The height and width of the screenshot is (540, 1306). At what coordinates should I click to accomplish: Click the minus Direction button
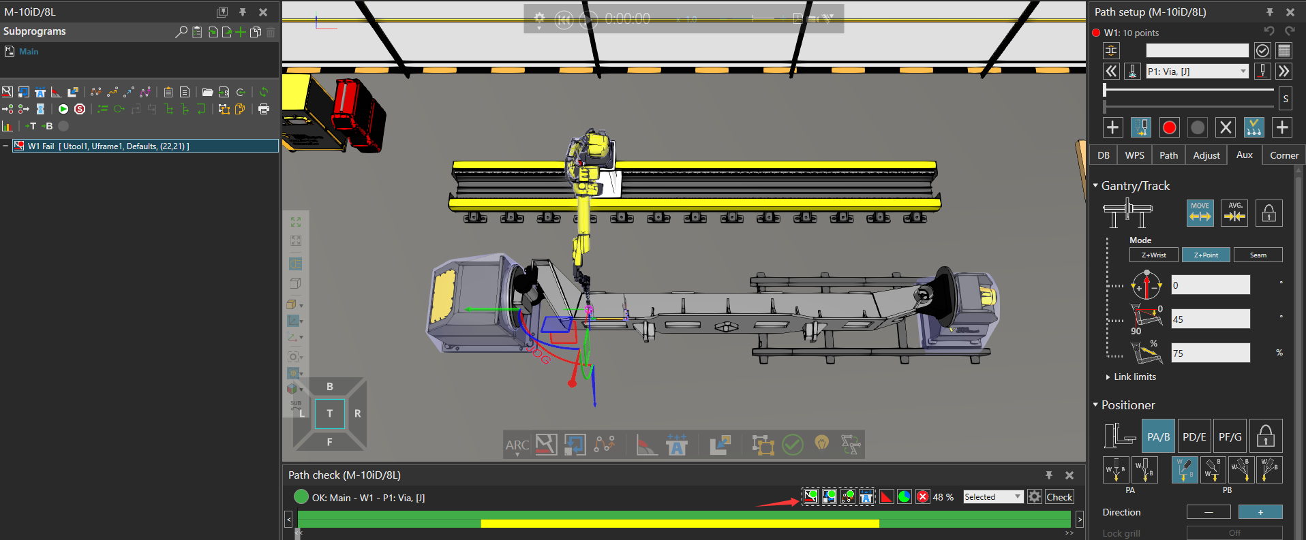[1208, 512]
